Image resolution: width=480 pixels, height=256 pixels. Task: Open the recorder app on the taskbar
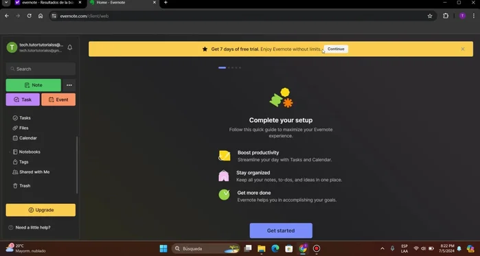coord(317,248)
